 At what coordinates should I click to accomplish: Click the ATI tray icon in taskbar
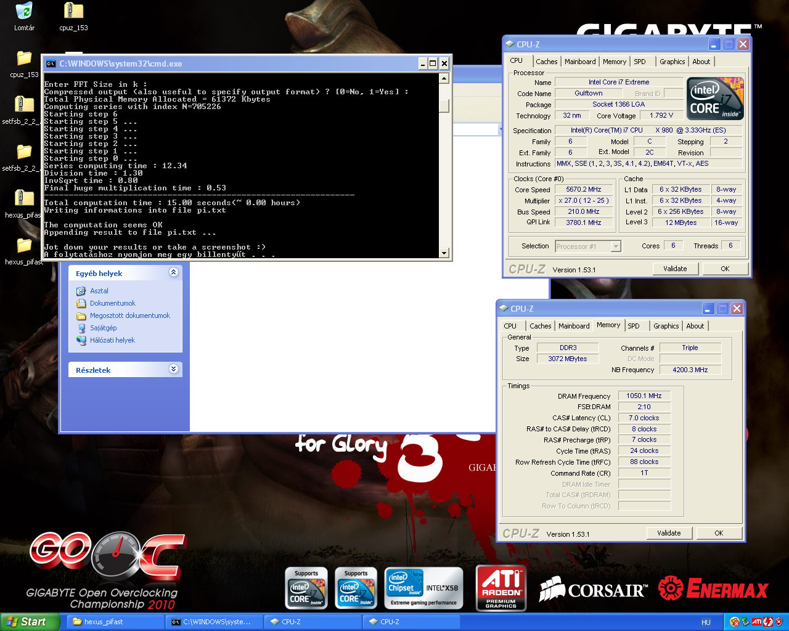pos(756,622)
